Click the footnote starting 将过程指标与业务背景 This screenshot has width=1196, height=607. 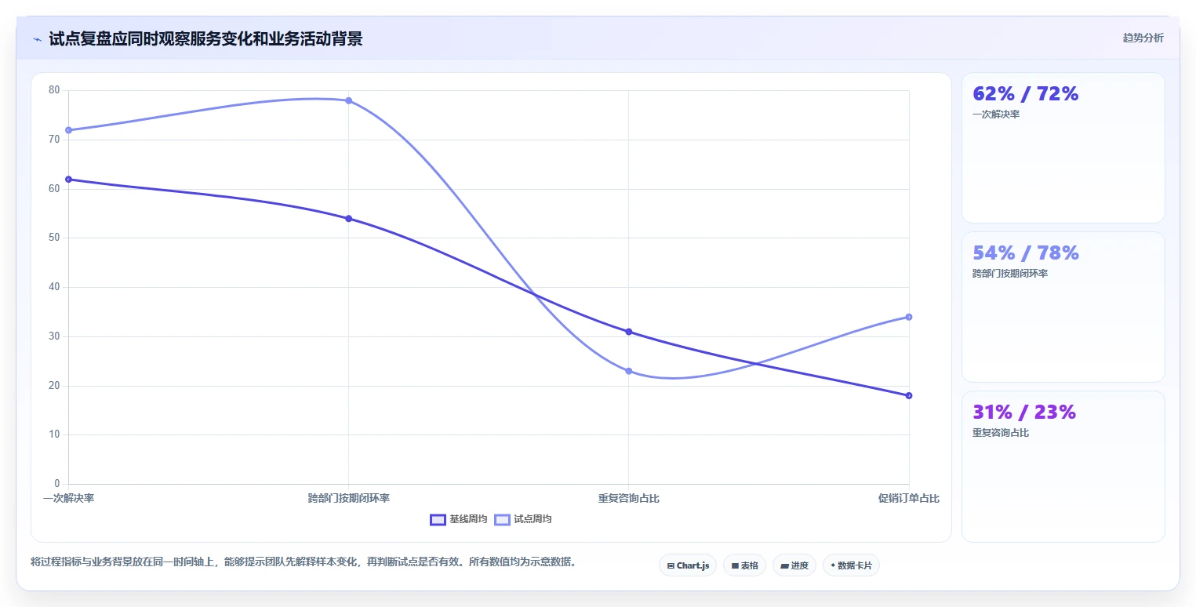pyautogui.click(x=303, y=562)
